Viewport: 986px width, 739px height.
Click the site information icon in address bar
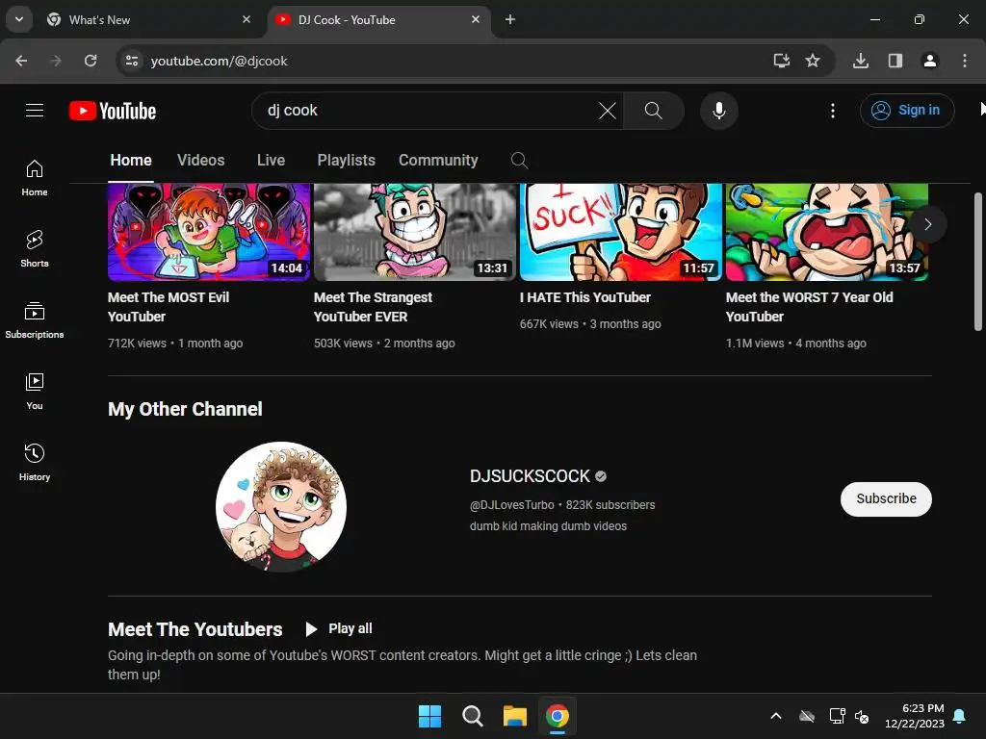tap(132, 61)
